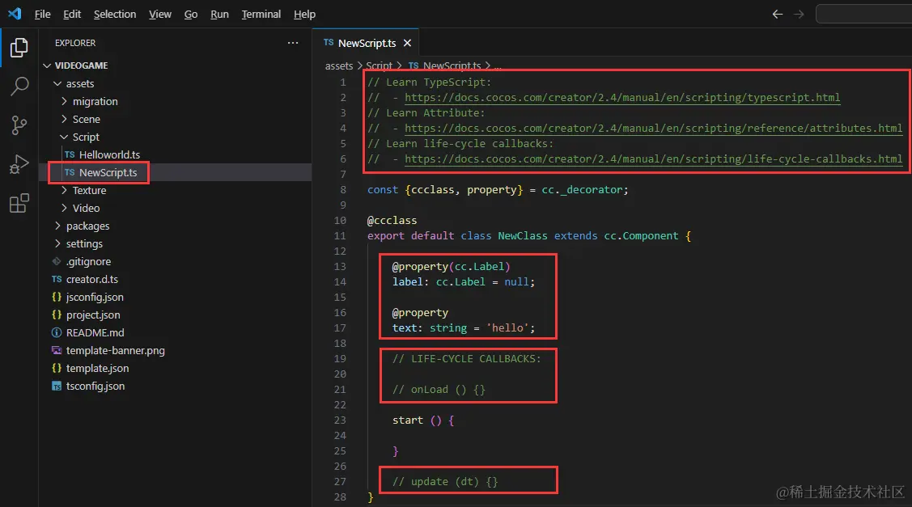Open the File menu
This screenshot has width=912, height=507.
pyautogui.click(x=42, y=14)
